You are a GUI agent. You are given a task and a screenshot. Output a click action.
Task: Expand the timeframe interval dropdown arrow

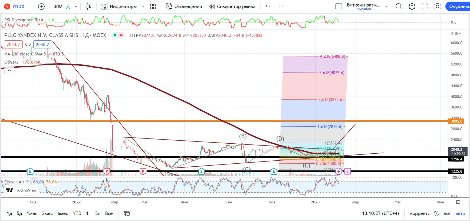[x=76, y=6]
